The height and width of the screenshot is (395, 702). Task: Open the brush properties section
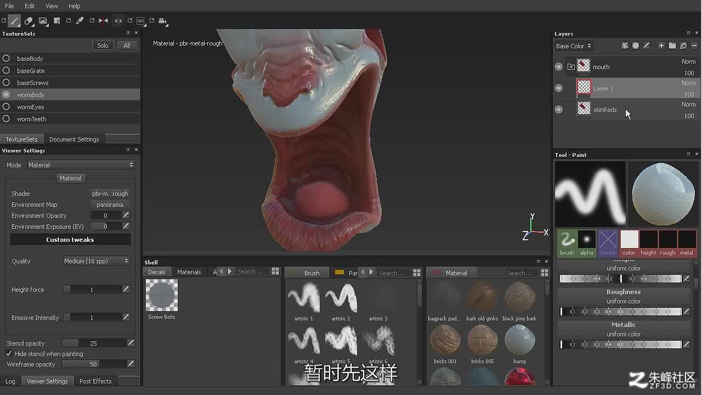[567, 243]
